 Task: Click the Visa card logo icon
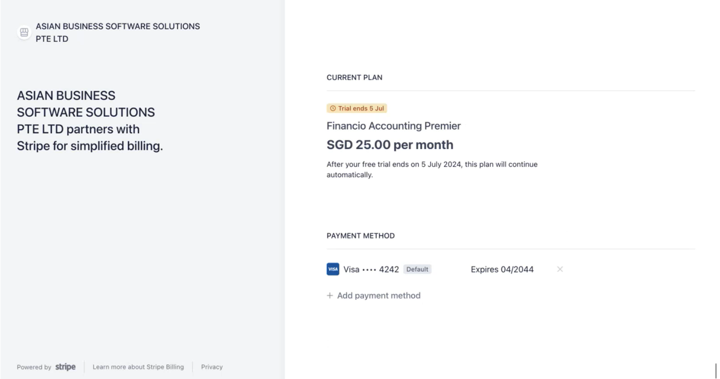pyautogui.click(x=333, y=269)
